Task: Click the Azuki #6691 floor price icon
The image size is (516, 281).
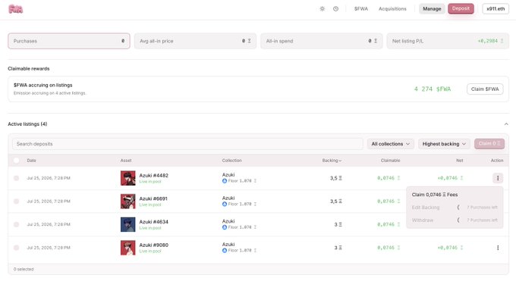Action: 225,204
